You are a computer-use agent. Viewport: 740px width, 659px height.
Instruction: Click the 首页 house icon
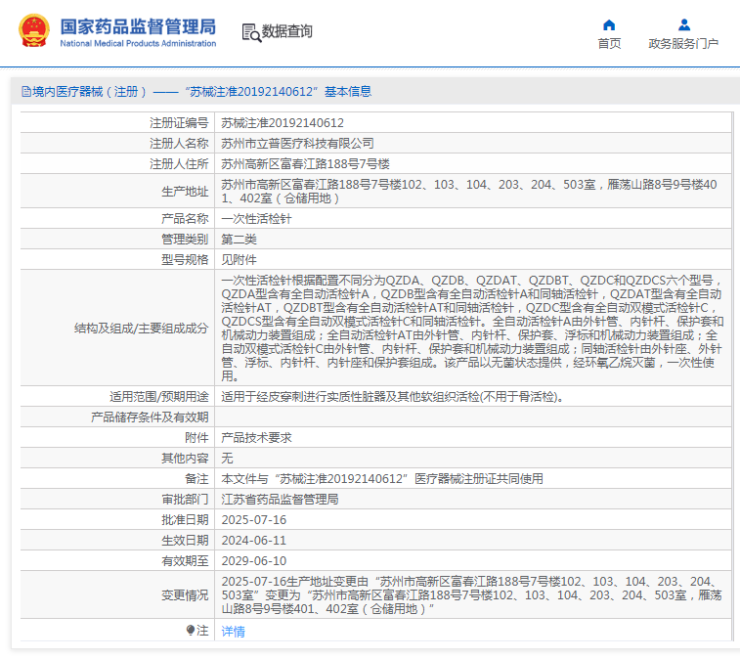tap(609, 24)
